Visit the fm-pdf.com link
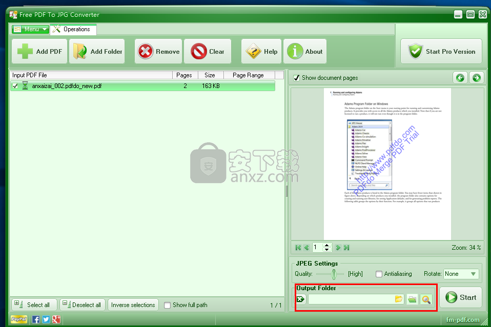491x327 pixels. [462, 320]
